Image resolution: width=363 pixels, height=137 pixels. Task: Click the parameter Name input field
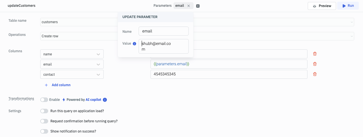pyautogui.click(x=164, y=31)
